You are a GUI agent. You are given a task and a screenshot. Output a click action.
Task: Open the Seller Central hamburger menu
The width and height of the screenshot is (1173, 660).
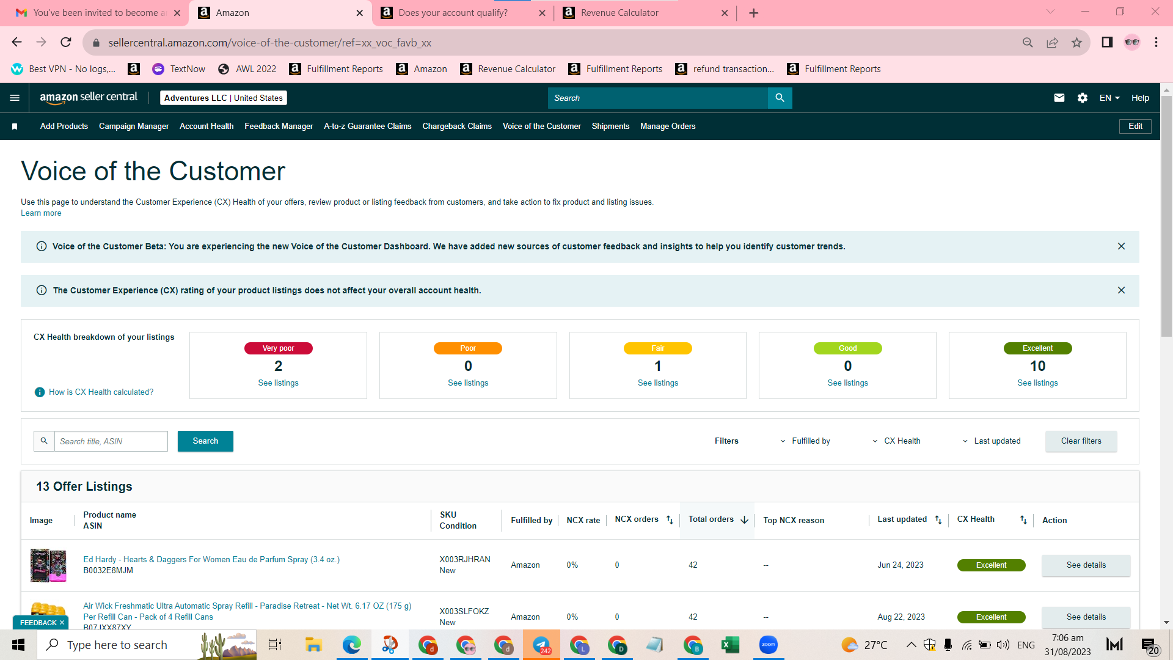tap(15, 98)
